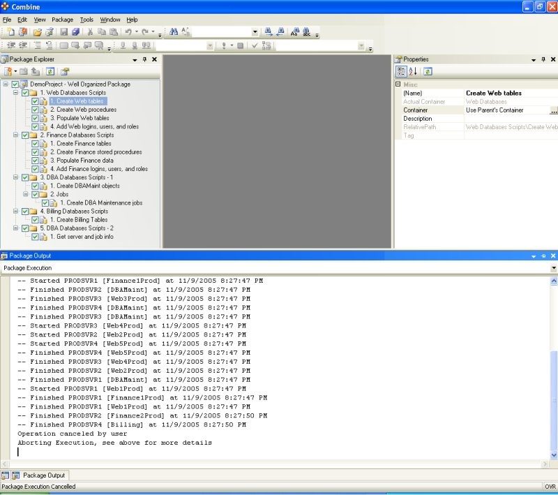Screen dimensions: 558x495
Task: Uncheck the '1. Create Finance tables' checkbox
Action: tap(35, 144)
